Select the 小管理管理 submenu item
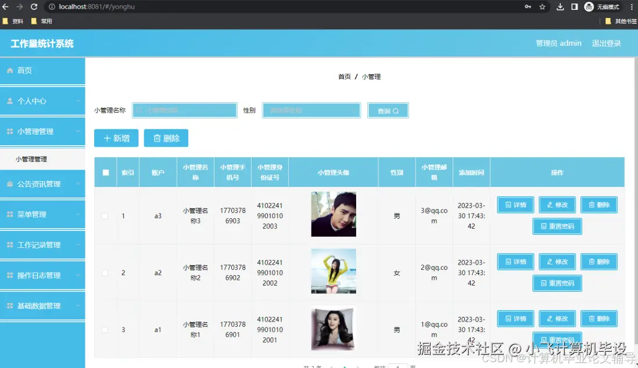The width and height of the screenshot is (638, 368). tap(42, 159)
